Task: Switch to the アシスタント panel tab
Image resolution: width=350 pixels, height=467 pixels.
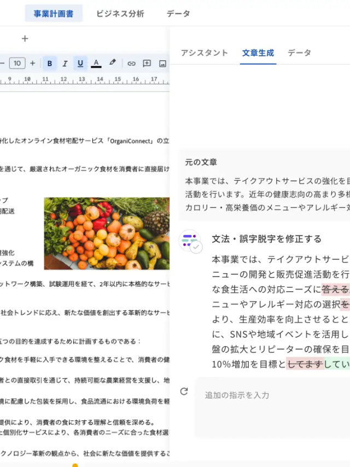Action: [204, 53]
